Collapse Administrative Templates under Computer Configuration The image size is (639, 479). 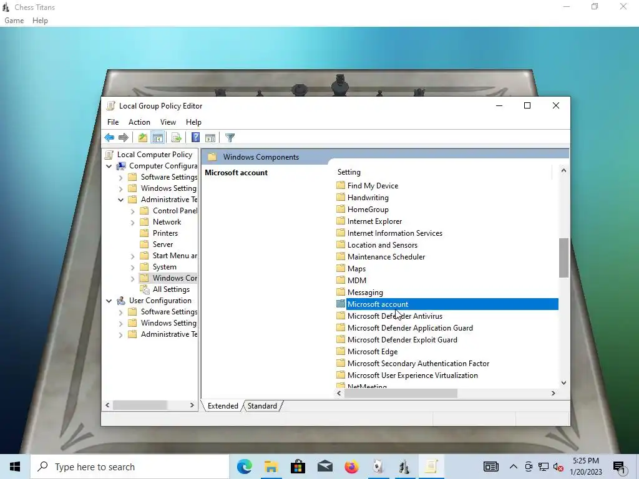click(120, 200)
